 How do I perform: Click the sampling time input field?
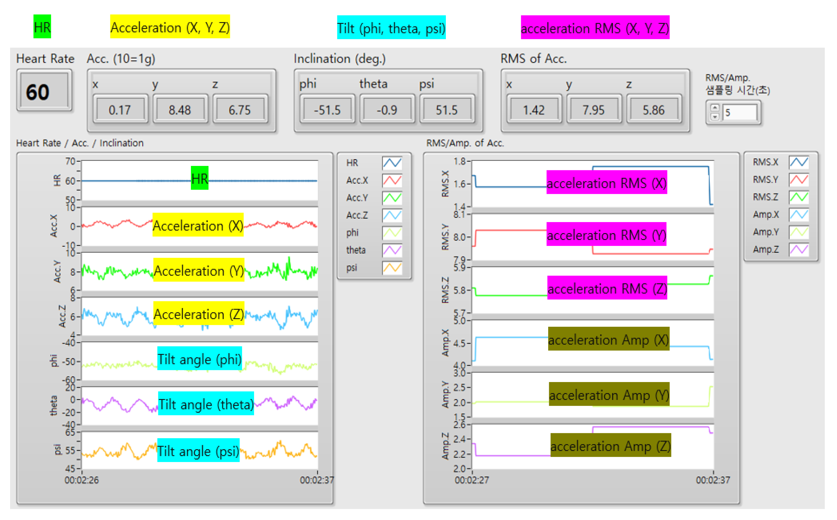(x=740, y=112)
